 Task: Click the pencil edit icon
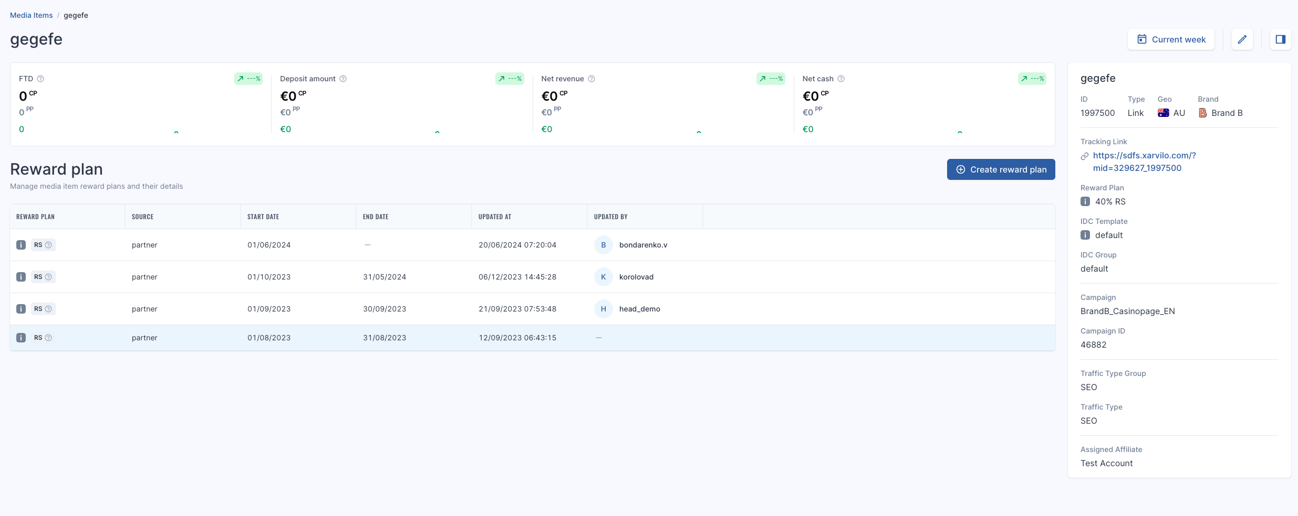[1242, 39]
